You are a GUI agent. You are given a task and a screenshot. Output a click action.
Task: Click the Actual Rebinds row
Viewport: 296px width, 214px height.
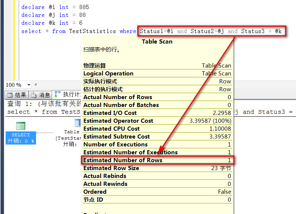pos(157,176)
